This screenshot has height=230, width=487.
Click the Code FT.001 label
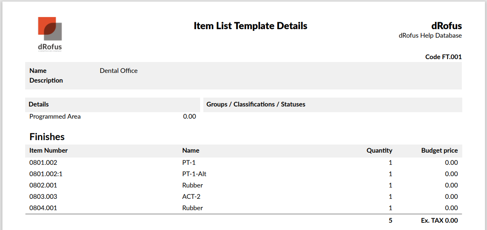[x=443, y=57]
